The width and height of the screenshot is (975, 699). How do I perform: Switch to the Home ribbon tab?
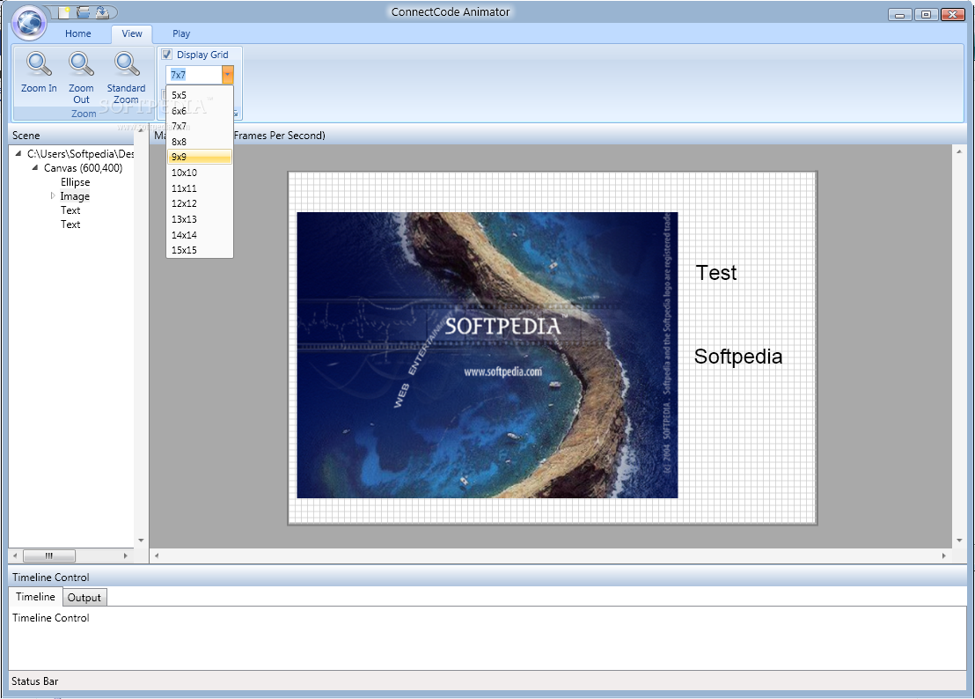(77, 33)
